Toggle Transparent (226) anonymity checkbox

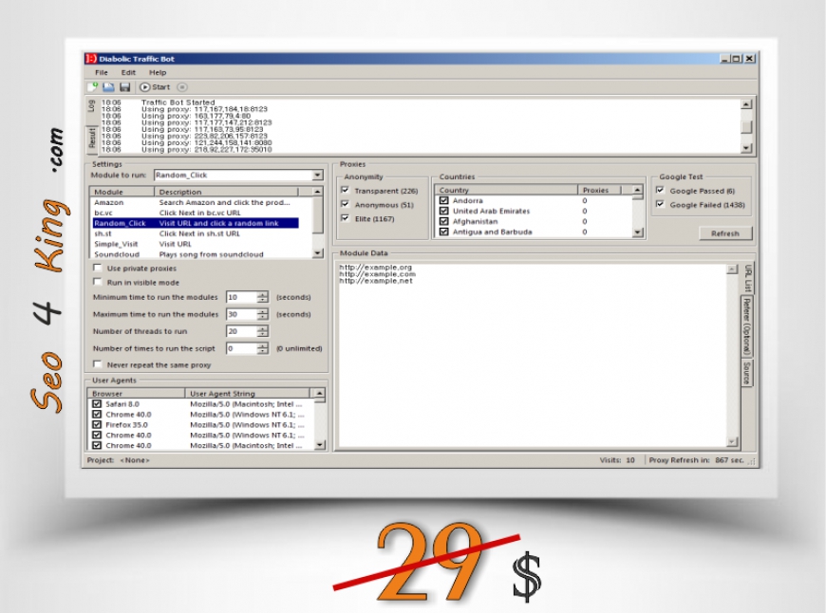[x=346, y=190]
